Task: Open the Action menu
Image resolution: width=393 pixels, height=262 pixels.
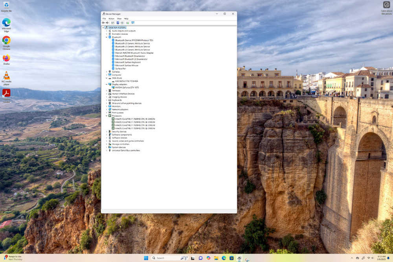Action: pos(111,18)
